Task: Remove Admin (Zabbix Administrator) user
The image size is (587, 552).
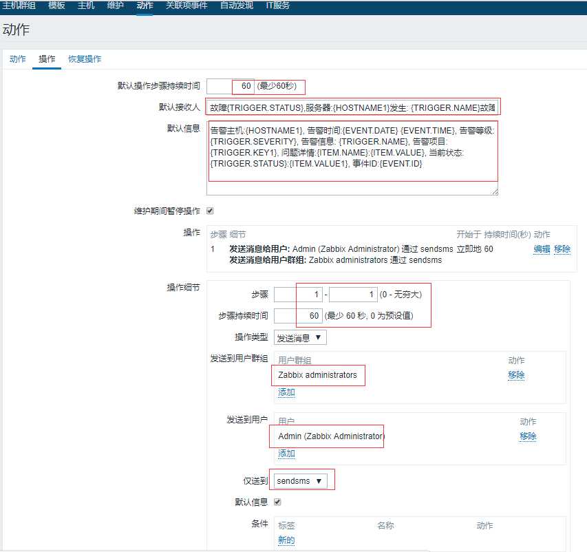Action: 528,436
